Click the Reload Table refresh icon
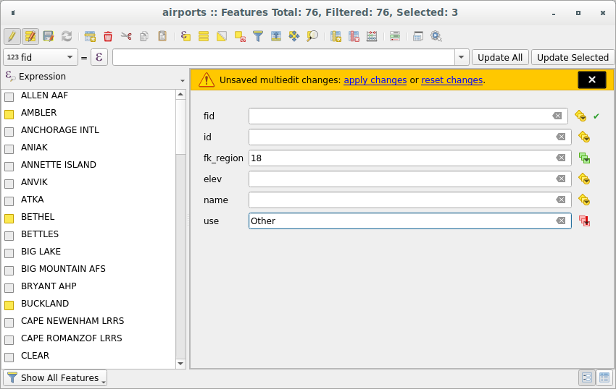 click(67, 36)
